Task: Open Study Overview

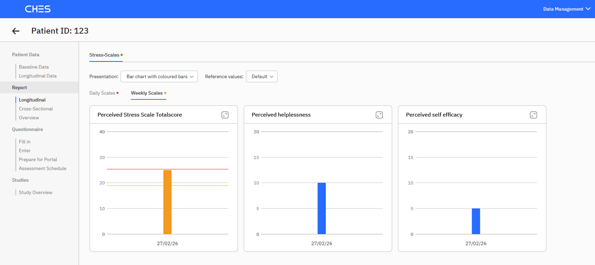Action: 36,192
